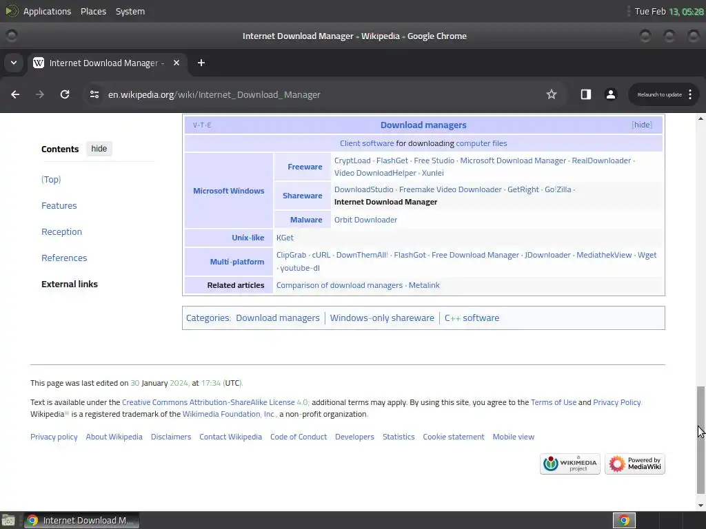
Task: Open the cURL link
Action: tap(321, 255)
